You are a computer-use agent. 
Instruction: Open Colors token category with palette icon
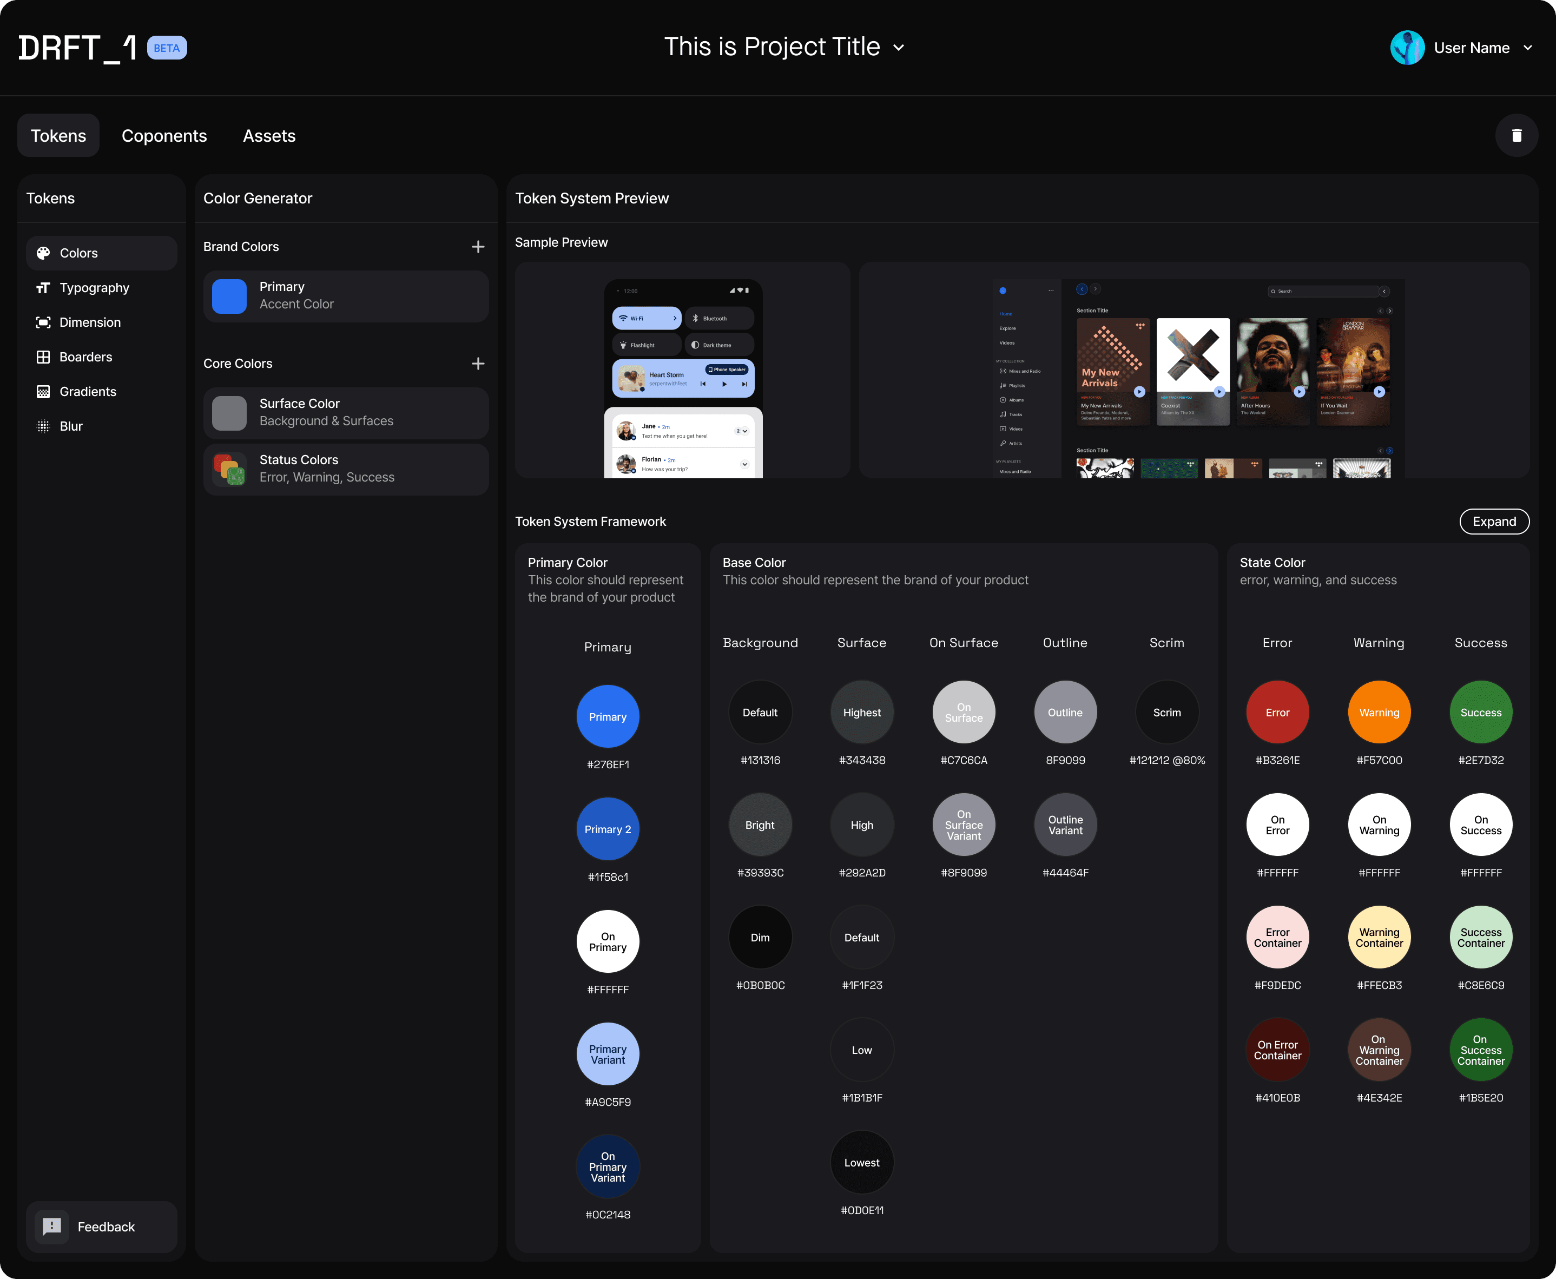pyautogui.click(x=102, y=253)
